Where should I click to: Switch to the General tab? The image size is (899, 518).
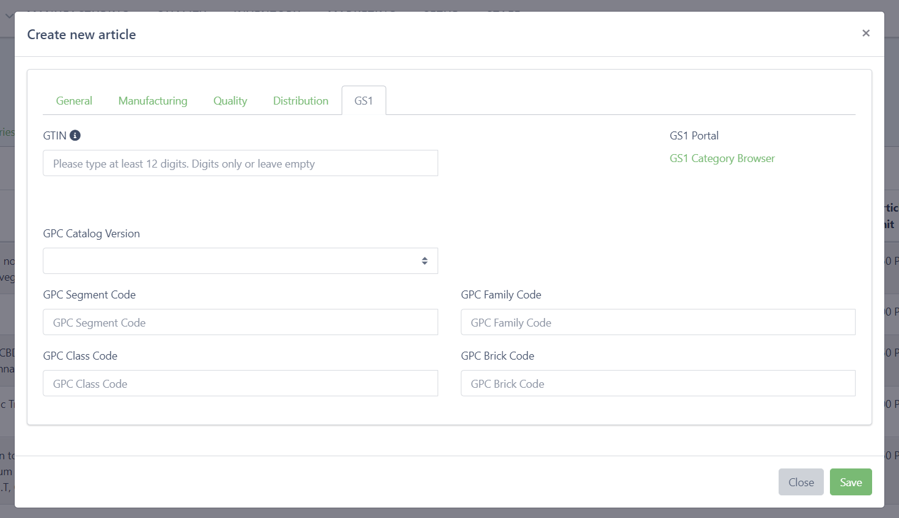click(74, 101)
